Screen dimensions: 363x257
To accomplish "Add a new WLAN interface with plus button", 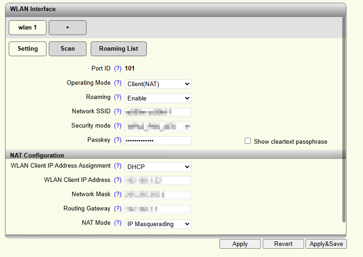I will (68, 28).
